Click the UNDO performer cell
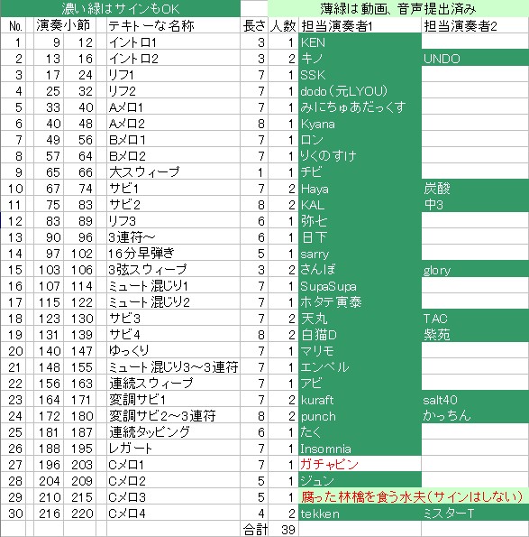529x537 pixels. (475, 58)
